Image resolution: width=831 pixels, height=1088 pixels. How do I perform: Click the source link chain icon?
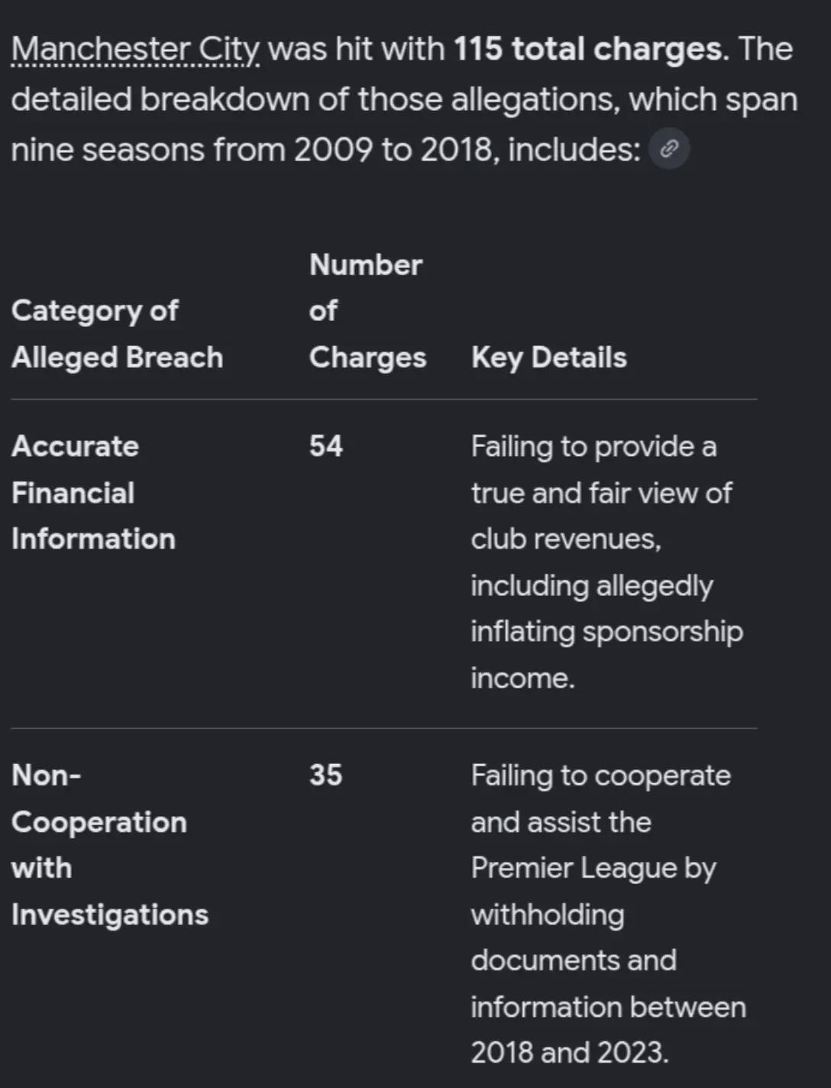[669, 149]
